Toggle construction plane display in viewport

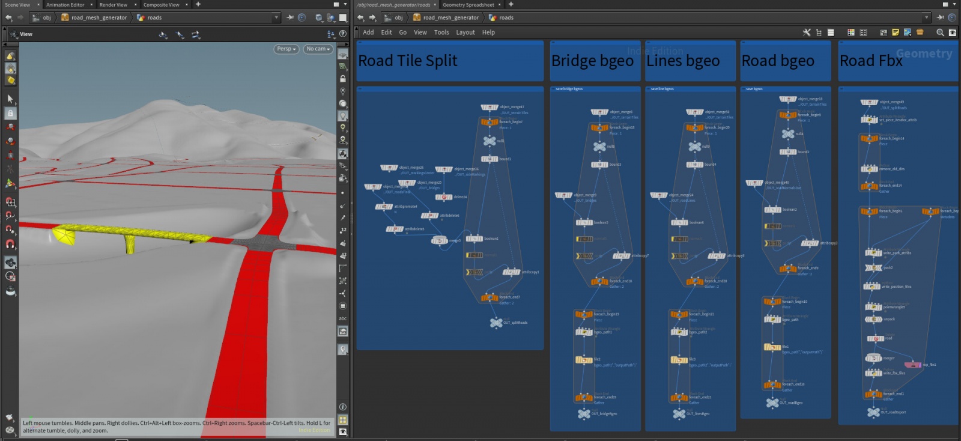click(x=343, y=55)
